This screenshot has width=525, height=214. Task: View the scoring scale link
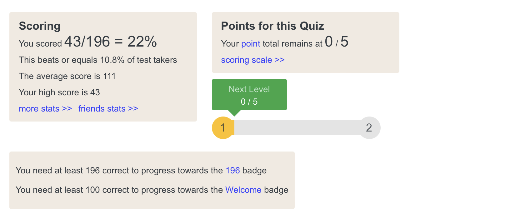point(252,60)
